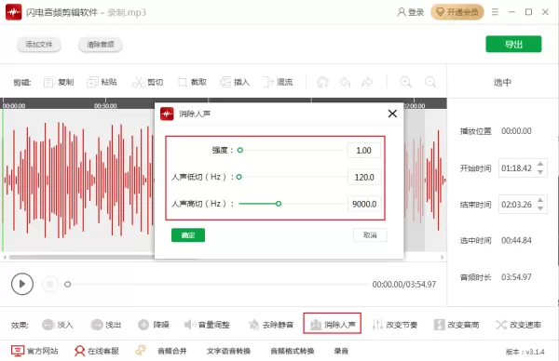Click the 00:00.00/03:54.97 playback time readout
This screenshot has width=559, height=361.
[404, 285]
